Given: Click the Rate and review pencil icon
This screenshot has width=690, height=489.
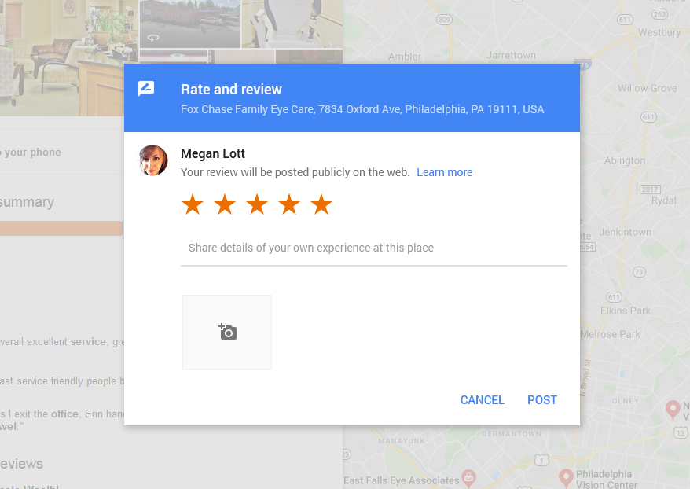Looking at the screenshot, I should pyautogui.click(x=146, y=89).
